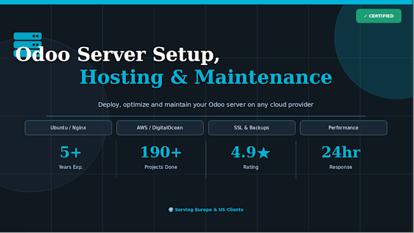Click the star icon after 4.9
414x233 pixels.
tap(264, 153)
